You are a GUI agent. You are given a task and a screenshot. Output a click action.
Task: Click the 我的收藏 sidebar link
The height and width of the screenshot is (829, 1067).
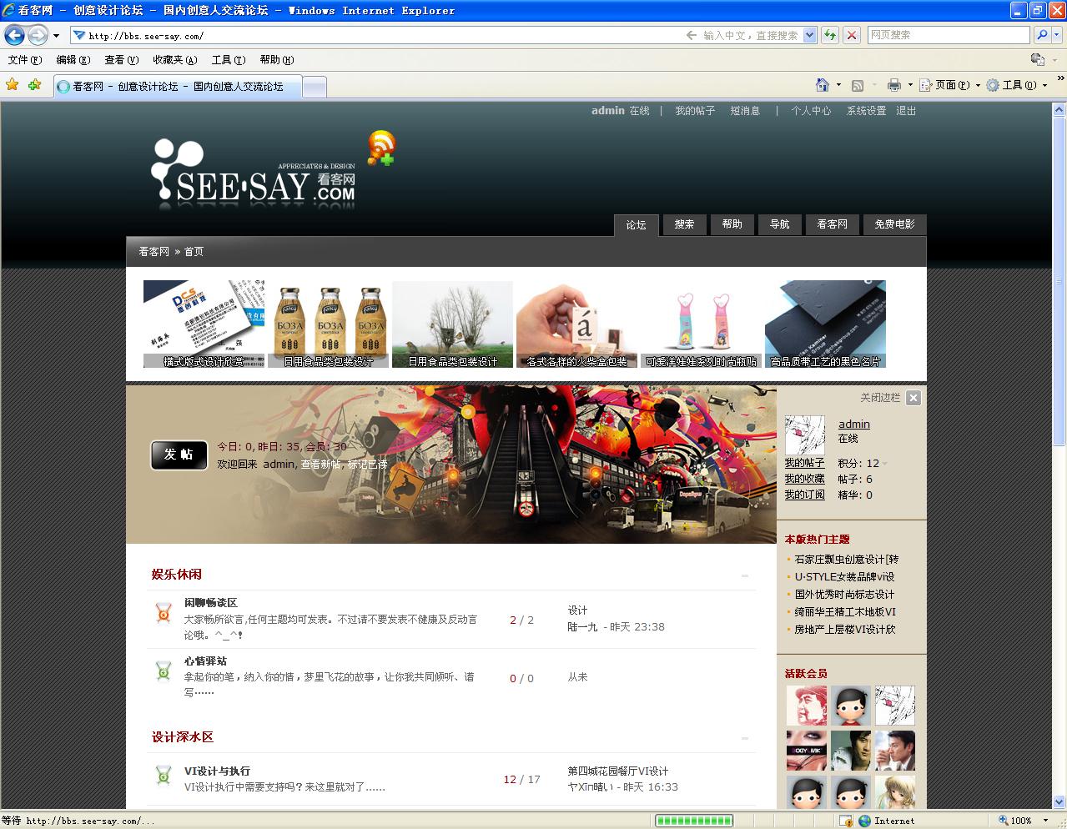pos(804,479)
